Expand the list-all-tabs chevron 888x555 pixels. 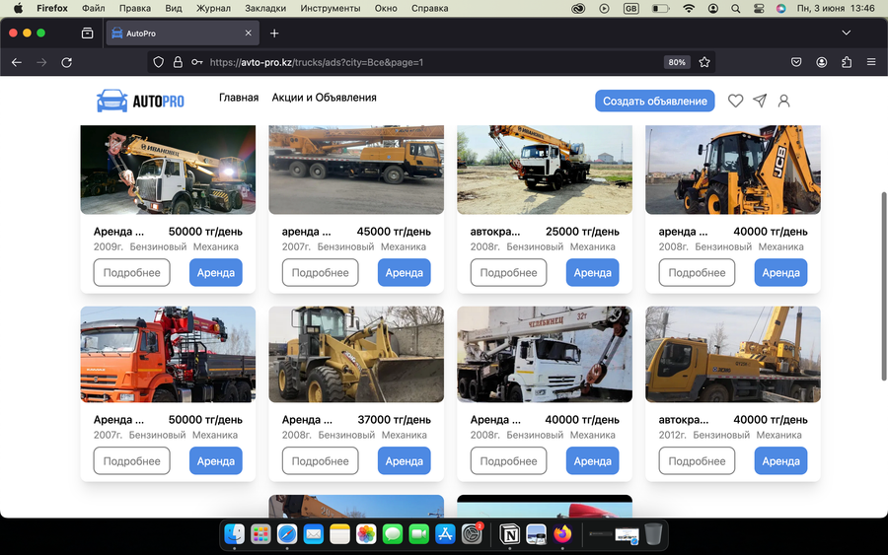pos(847,33)
